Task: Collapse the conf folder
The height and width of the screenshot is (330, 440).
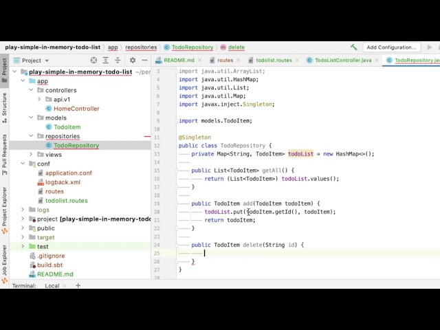Action: [23, 164]
